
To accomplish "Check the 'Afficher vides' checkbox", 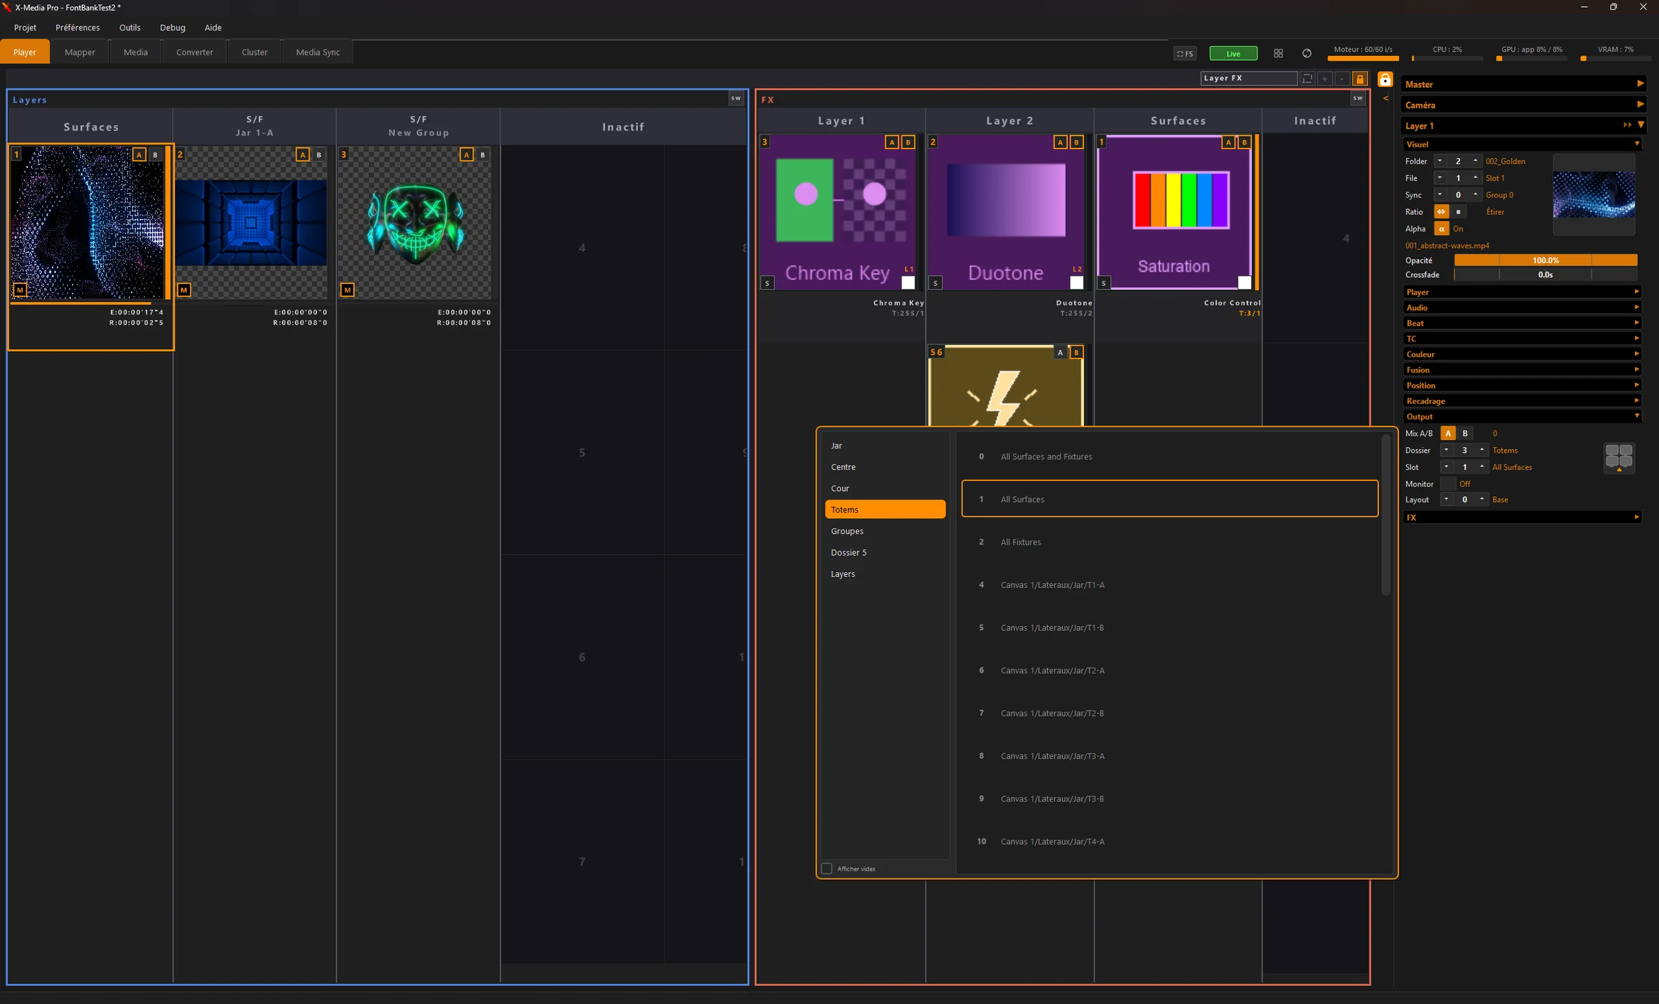I will (827, 869).
